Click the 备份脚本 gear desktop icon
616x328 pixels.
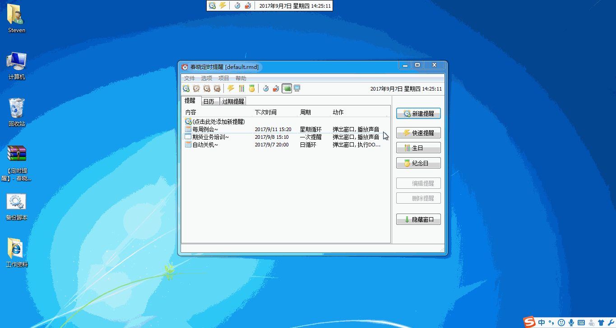pyautogui.click(x=17, y=207)
